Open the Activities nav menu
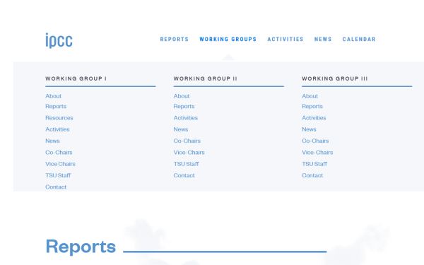Viewport: 424px width, 265px height. (285, 39)
